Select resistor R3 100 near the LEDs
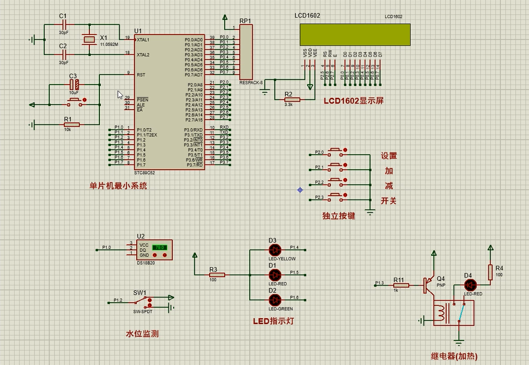 click(217, 275)
